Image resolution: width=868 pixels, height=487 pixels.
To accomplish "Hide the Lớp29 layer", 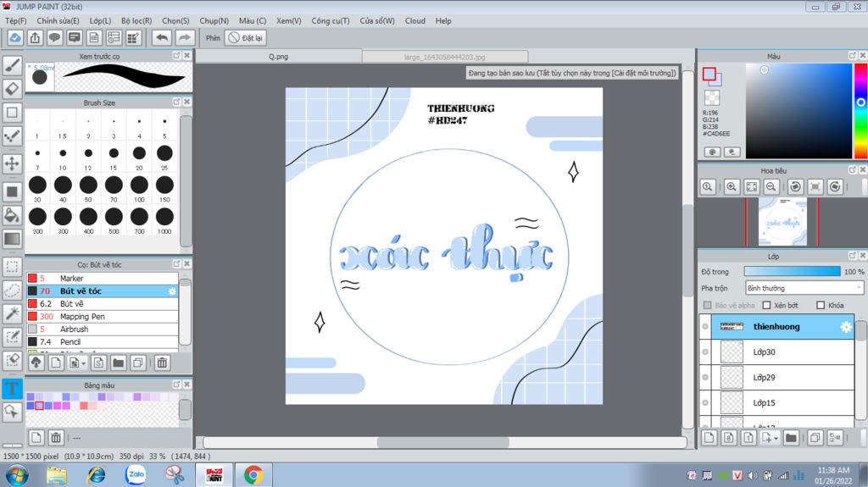I will 705,378.
